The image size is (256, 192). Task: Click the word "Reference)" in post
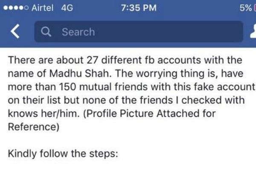coord(32,126)
